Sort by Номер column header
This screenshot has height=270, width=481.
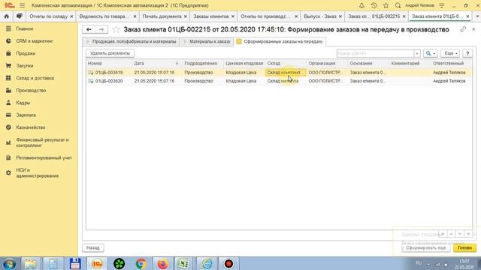[x=108, y=63]
